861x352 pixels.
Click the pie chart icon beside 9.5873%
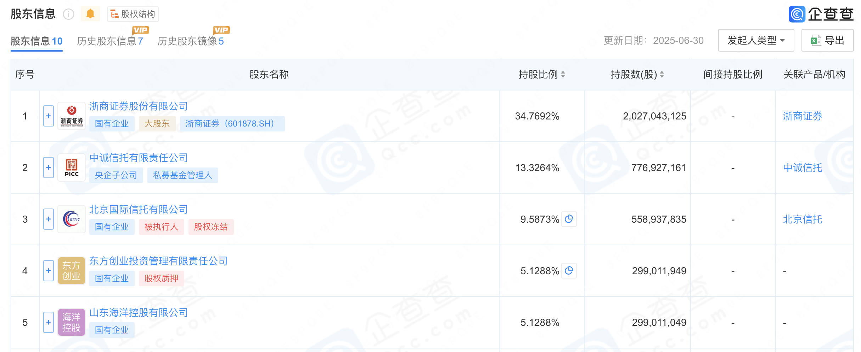click(569, 219)
